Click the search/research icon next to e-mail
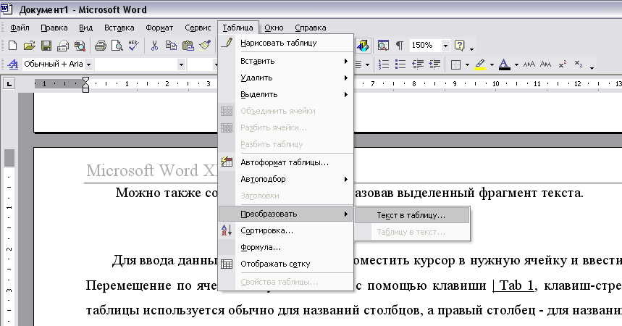Screen dimensions: 622x326 (x=80, y=46)
